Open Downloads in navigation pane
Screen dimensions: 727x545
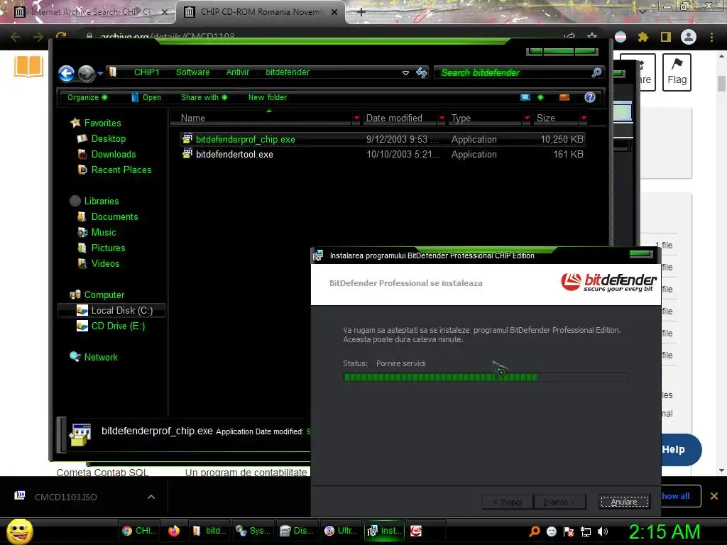click(x=113, y=154)
